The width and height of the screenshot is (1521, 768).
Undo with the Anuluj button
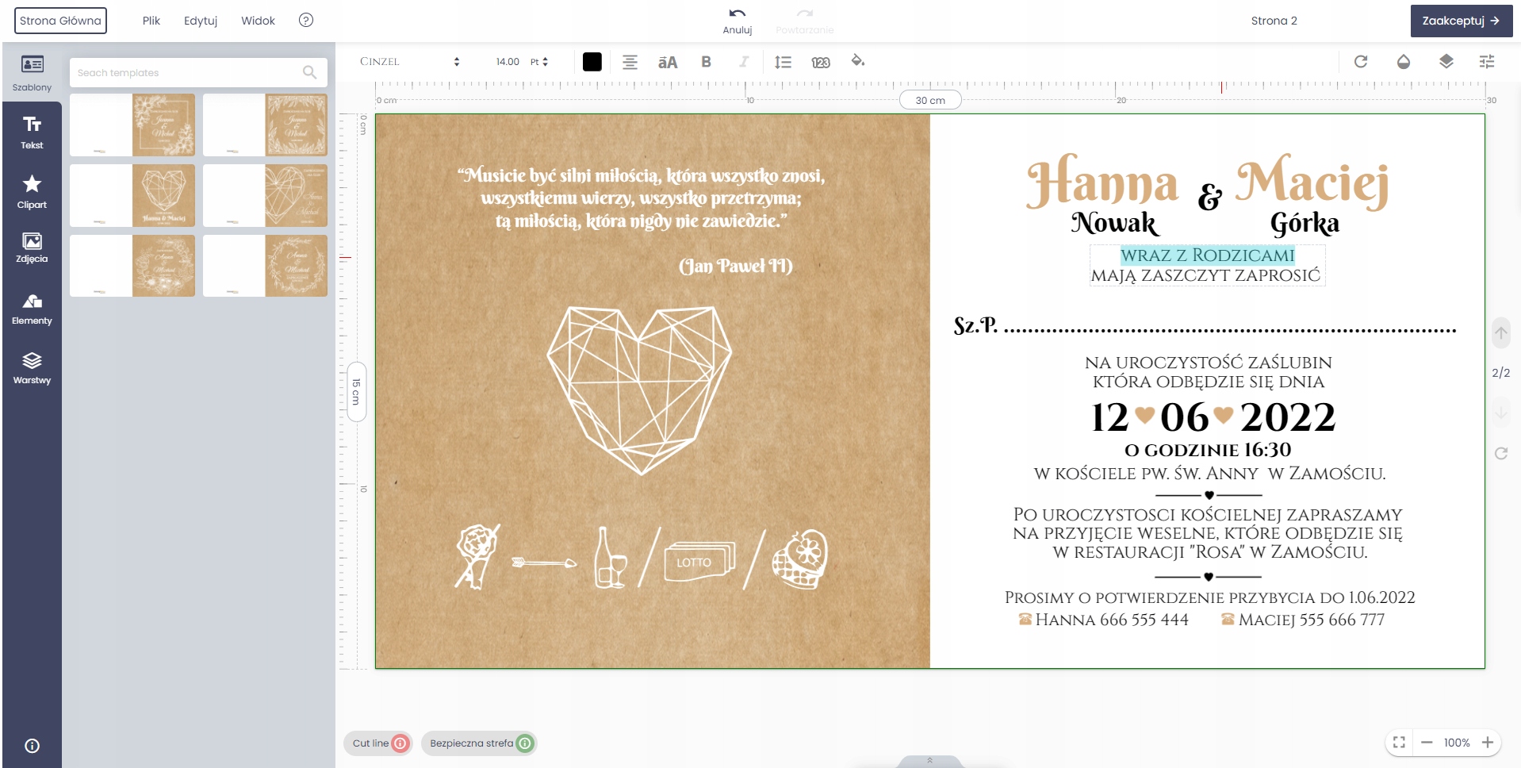[x=737, y=21]
